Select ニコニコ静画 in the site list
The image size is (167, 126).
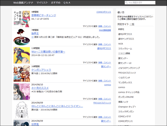(x=124, y=53)
